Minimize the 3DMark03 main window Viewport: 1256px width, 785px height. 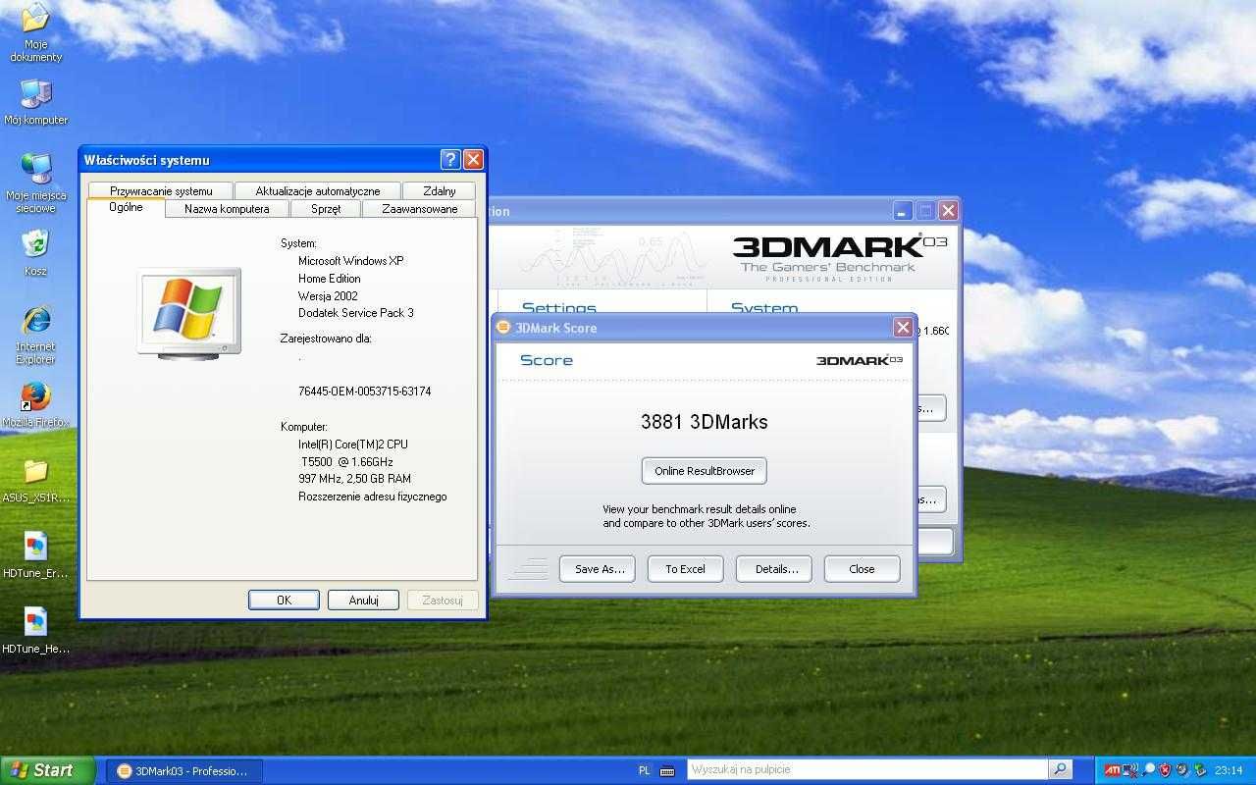pyautogui.click(x=903, y=210)
